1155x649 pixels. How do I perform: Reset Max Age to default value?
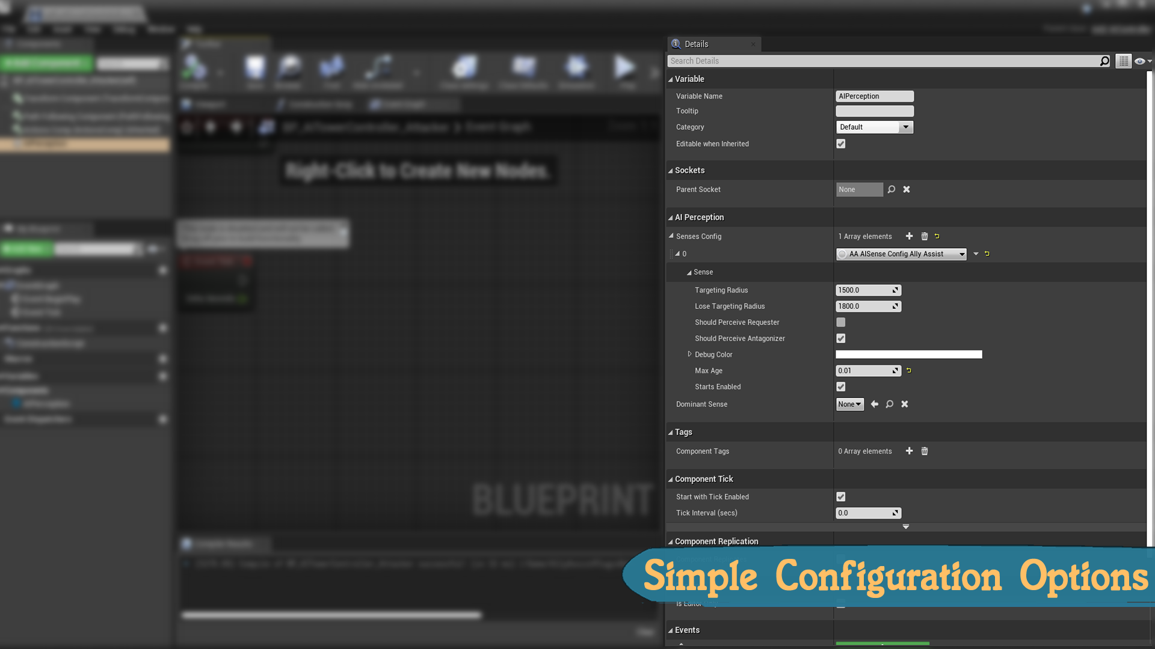(x=909, y=371)
